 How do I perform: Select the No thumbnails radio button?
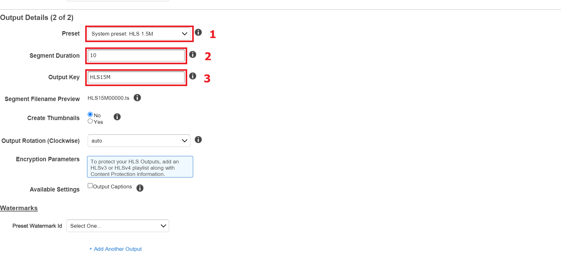click(90, 114)
